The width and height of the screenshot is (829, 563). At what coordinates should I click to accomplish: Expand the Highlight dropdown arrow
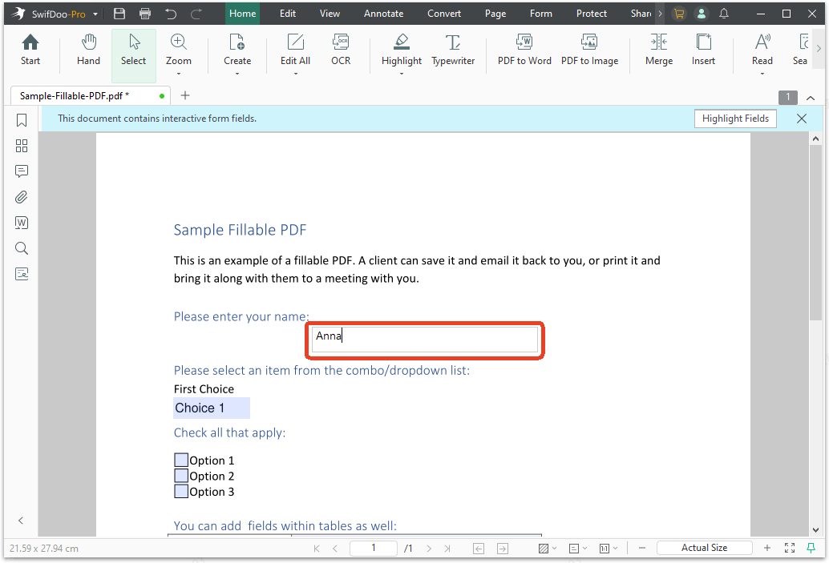[x=402, y=74]
